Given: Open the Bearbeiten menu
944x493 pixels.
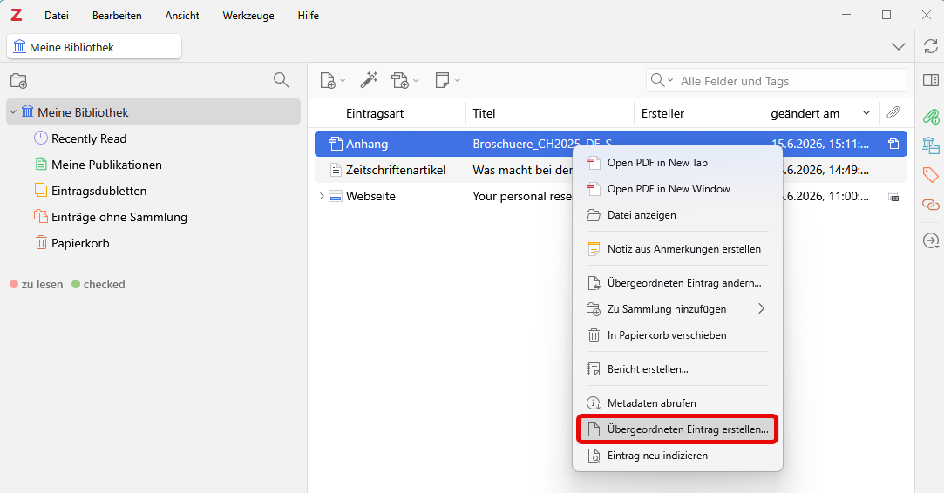Looking at the screenshot, I should coord(117,16).
